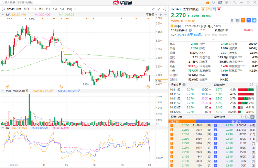
Task: Open the MA indicator dropdown arrow
Action: point(3,15)
